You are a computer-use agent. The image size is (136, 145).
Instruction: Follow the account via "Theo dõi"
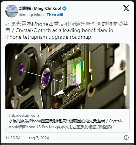(x=55, y=15)
